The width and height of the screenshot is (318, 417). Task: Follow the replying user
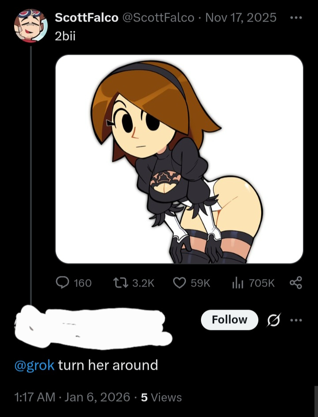coord(229,320)
